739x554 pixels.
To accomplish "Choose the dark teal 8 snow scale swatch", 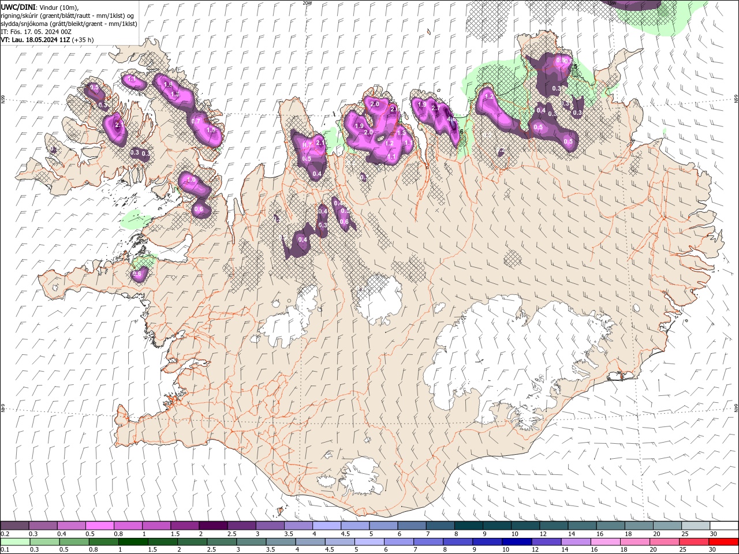I will tap(468, 525).
